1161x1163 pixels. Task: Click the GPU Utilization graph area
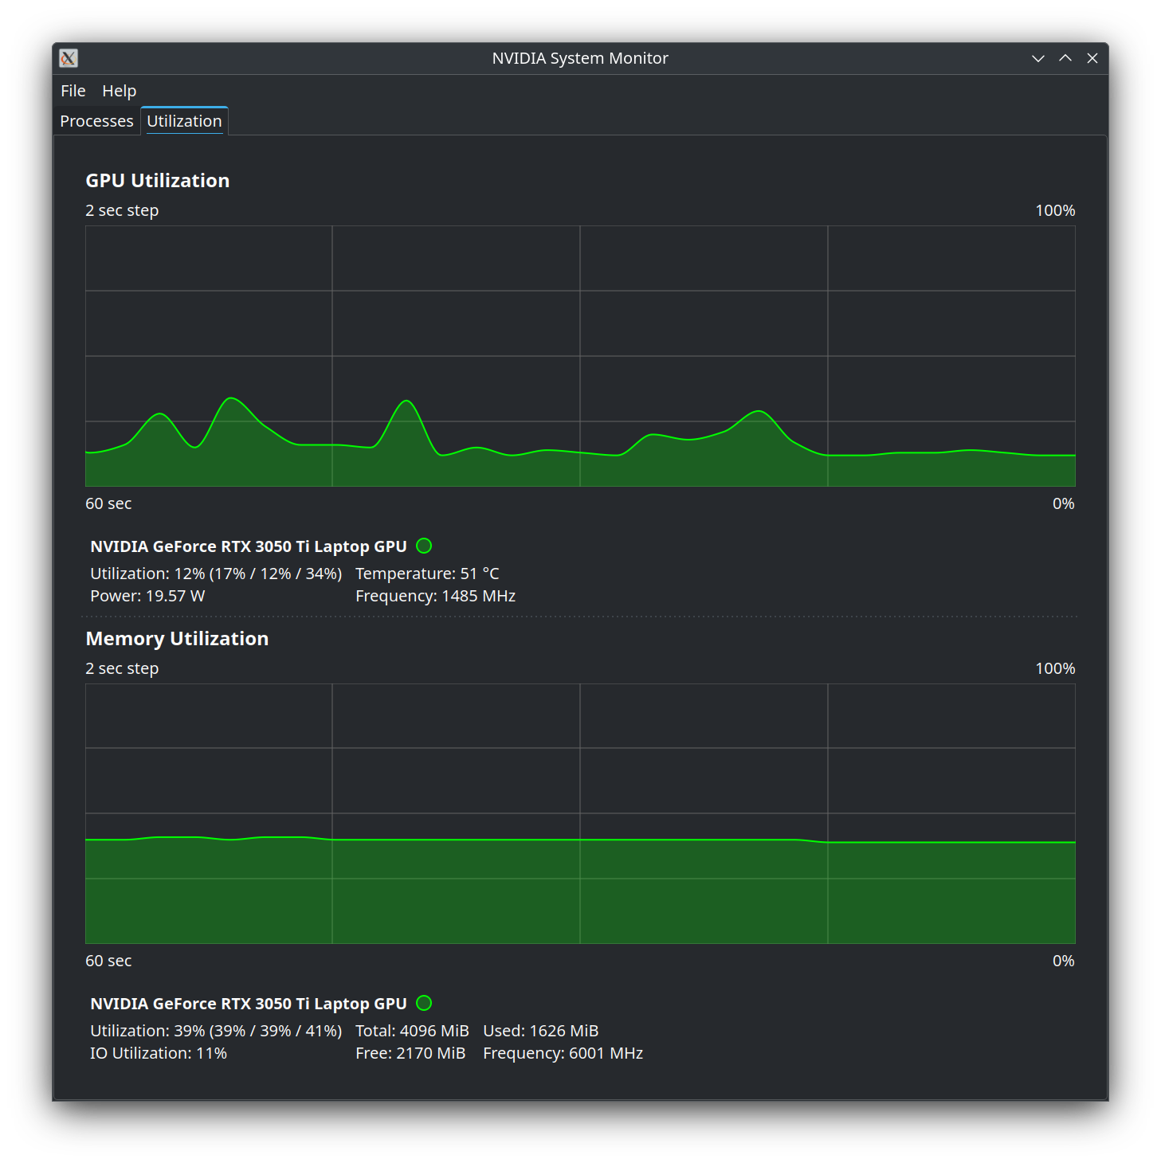point(580,356)
